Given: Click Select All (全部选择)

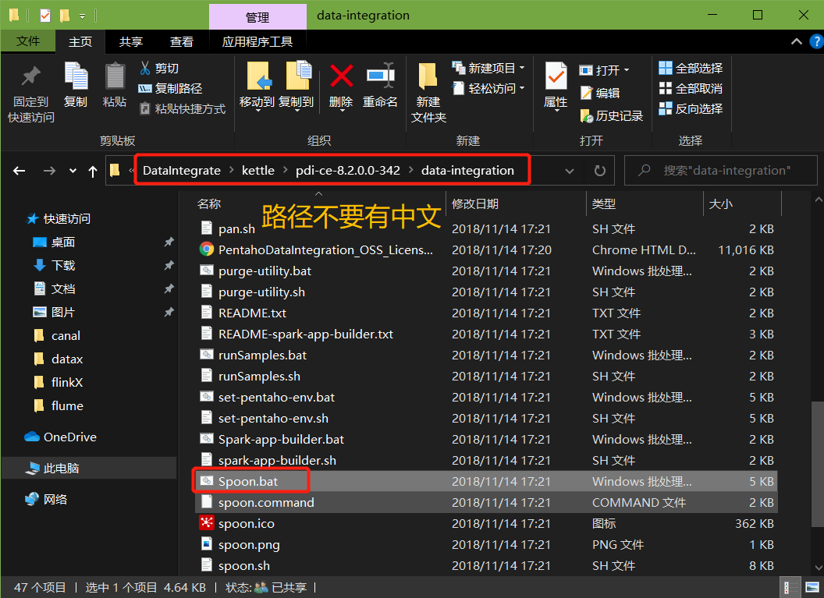Looking at the screenshot, I should pos(691,68).
